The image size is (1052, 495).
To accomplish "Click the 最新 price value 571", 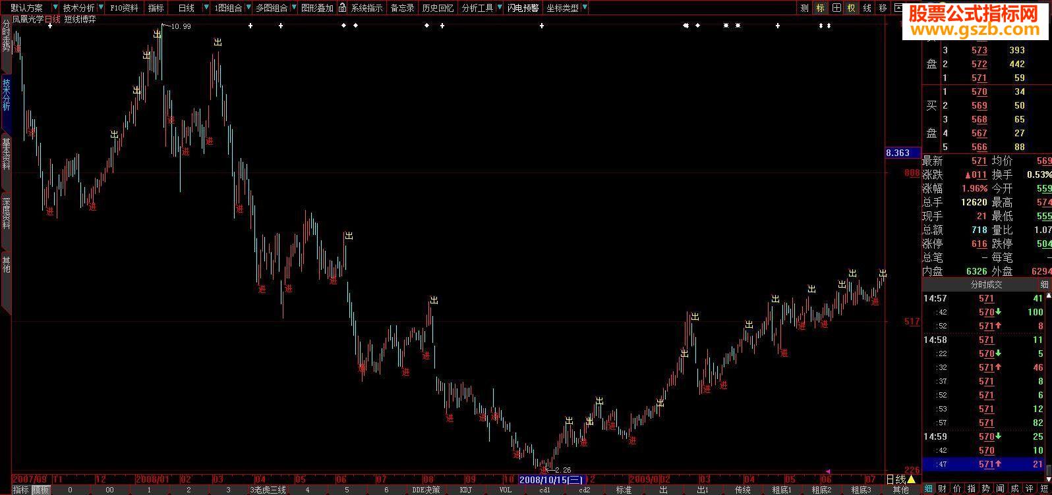I will pos(979,161).
